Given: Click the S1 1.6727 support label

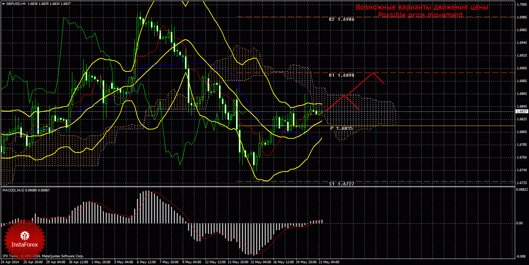Looking at the screenshot, I should [x=341, y=184].
